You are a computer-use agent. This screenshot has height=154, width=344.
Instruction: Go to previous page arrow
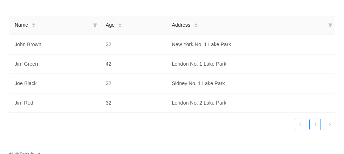click(301, 124)
